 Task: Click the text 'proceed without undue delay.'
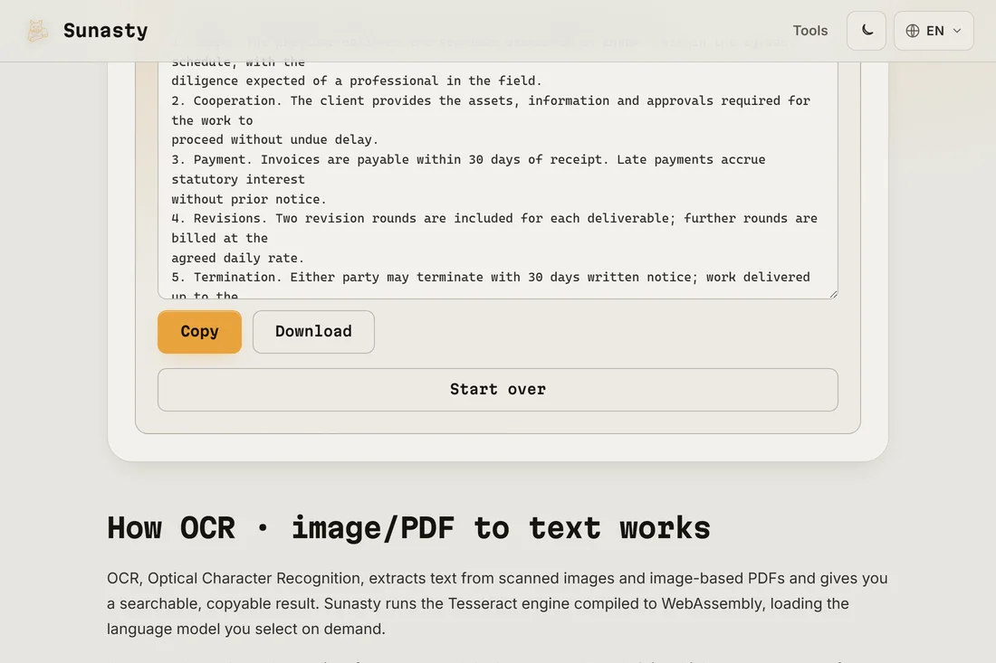pos(275,139)
